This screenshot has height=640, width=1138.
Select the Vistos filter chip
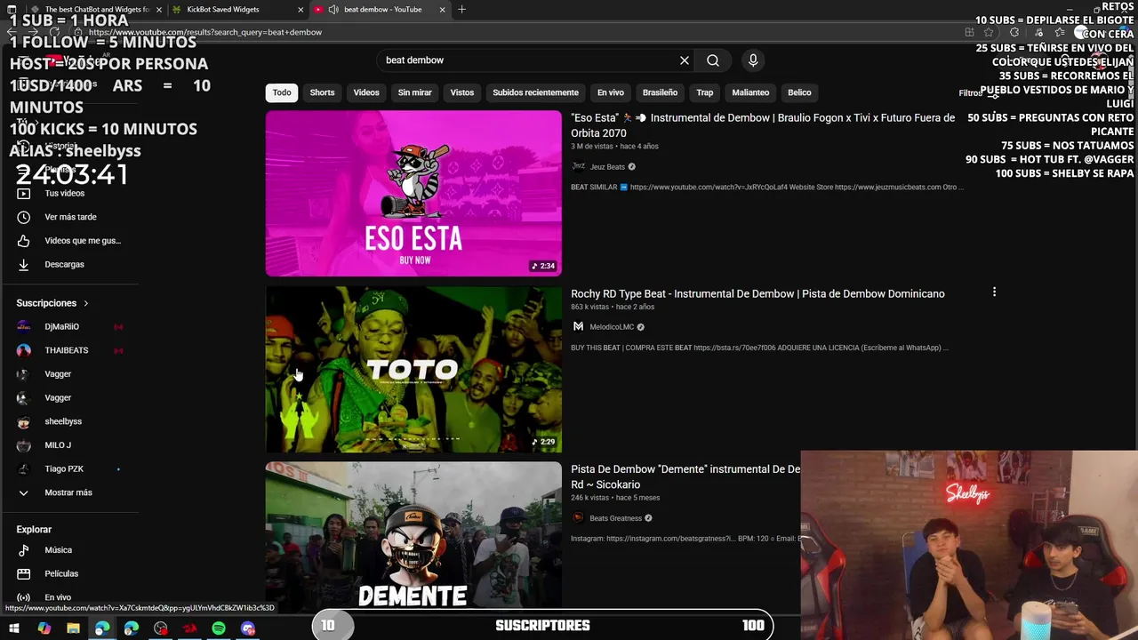pos(462,92)
